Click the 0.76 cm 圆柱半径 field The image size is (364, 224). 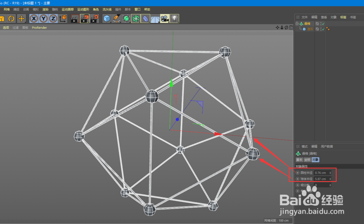click(x=323, y=173)
